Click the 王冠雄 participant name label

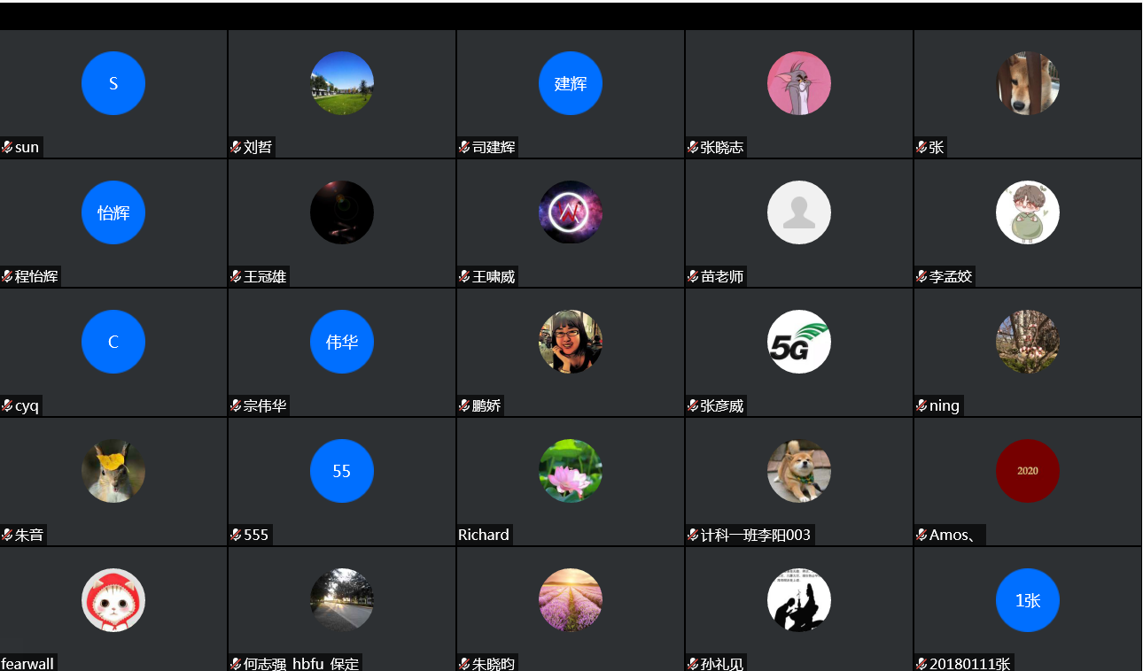pyautogui.click(x=265, y=276)
